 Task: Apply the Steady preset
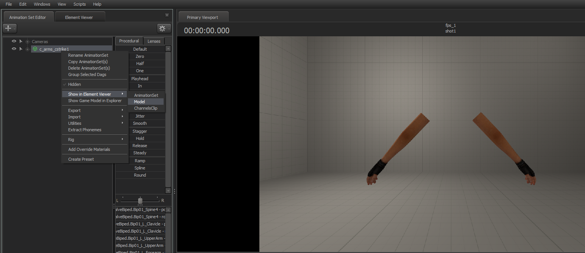pyautogui.click(x=140, y=153)
